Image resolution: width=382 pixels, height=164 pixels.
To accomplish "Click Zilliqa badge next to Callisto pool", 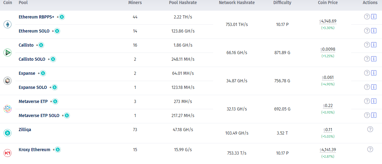I will [41, 45].
